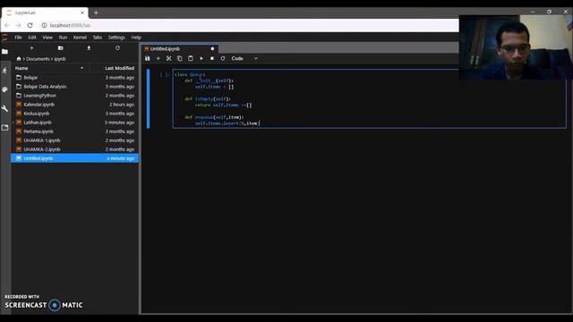
Task: Select the Belajar Data Analysis folder
Action: pos(74,87)
